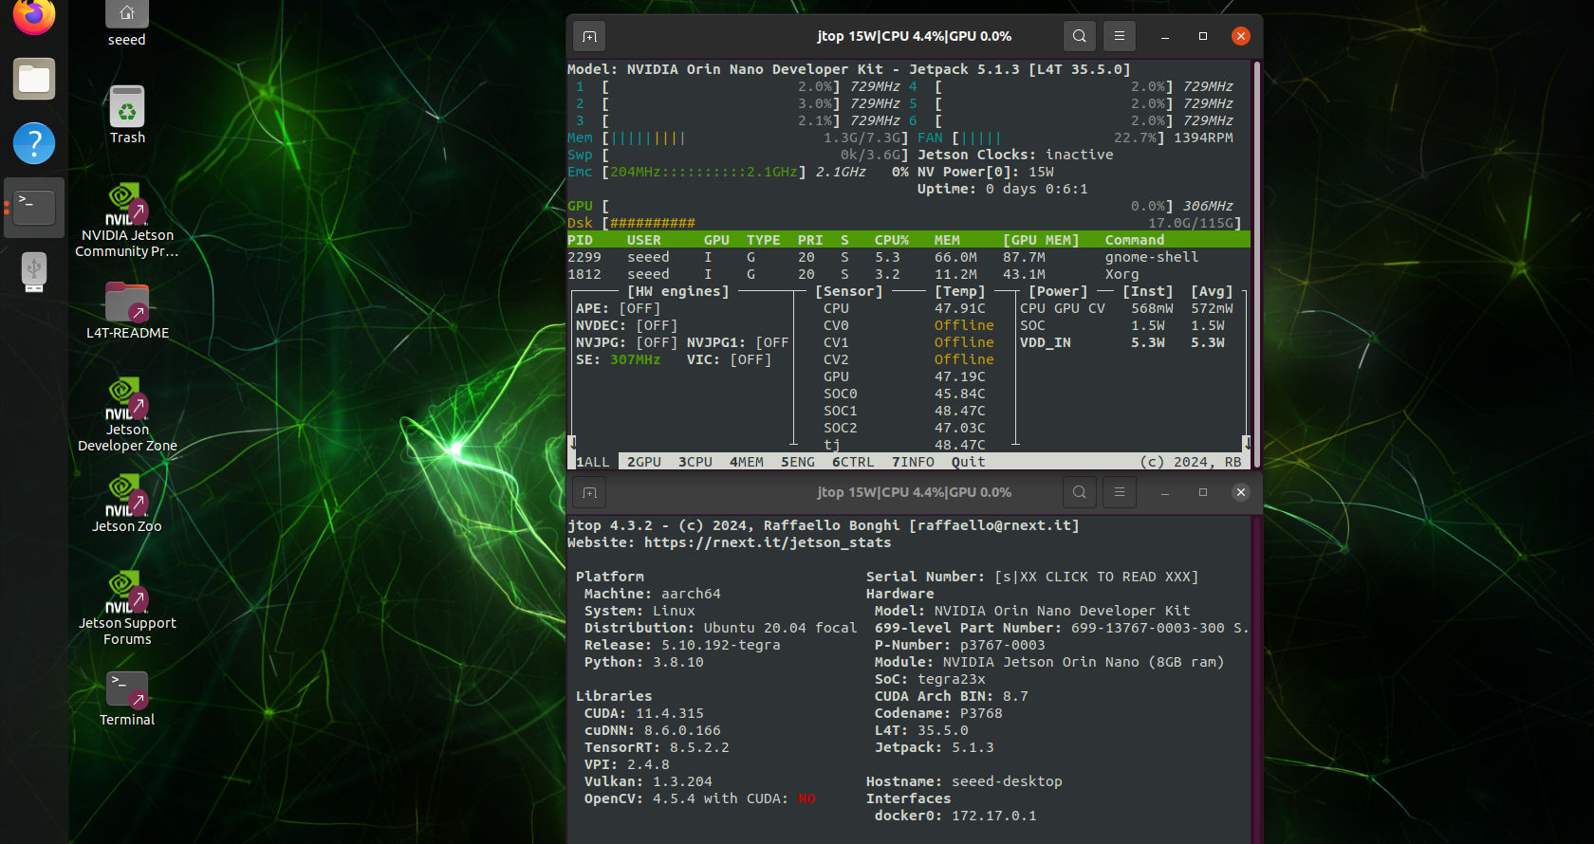Select the gnome-shell process row

(x=908, y=257)
